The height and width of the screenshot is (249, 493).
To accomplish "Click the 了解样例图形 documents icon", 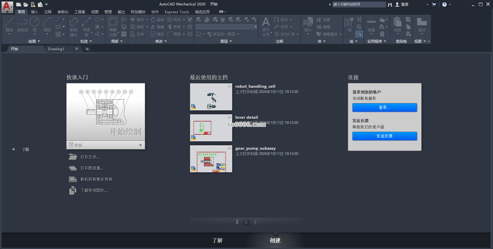I will tap(73, 190).
